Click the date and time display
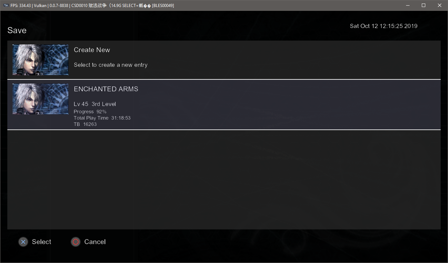 tap(384, 26)
